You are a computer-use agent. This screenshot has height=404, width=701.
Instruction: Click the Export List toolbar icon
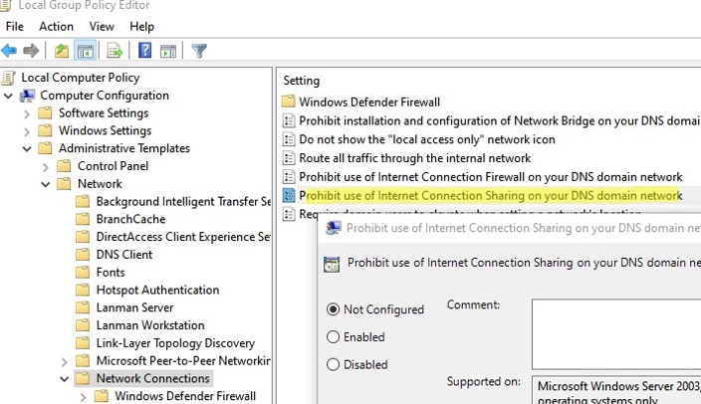point(115,50)
